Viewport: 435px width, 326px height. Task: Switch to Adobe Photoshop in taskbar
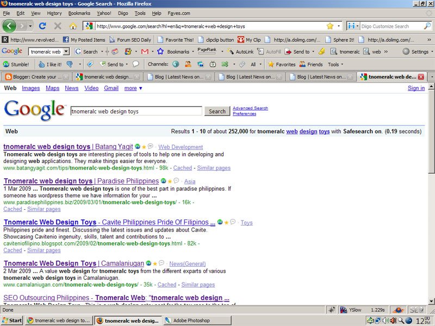pyautogui.click(x=197, y=321)
